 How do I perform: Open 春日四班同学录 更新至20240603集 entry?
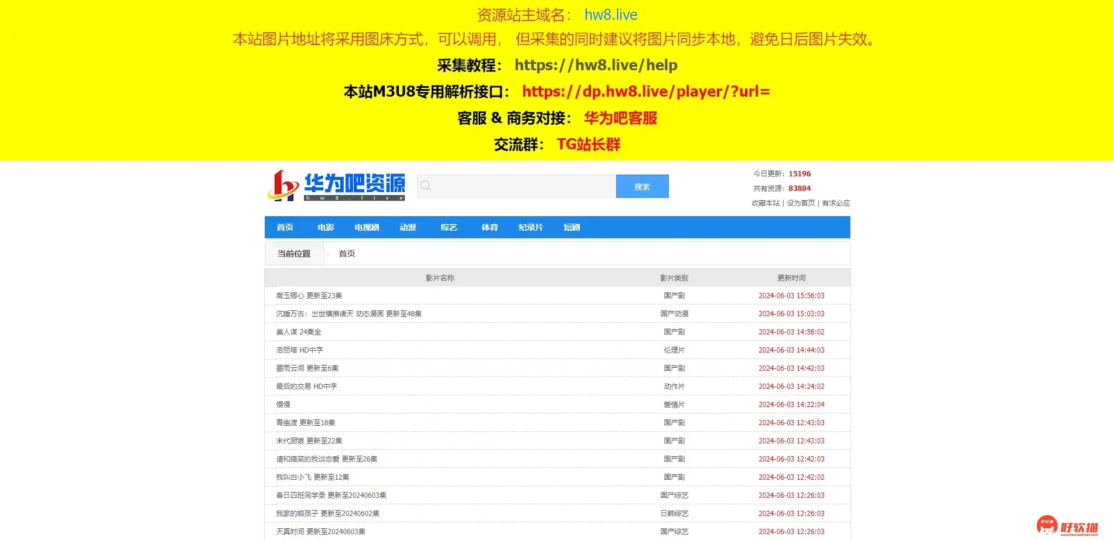pyautogui.click(x=332, y=495)
